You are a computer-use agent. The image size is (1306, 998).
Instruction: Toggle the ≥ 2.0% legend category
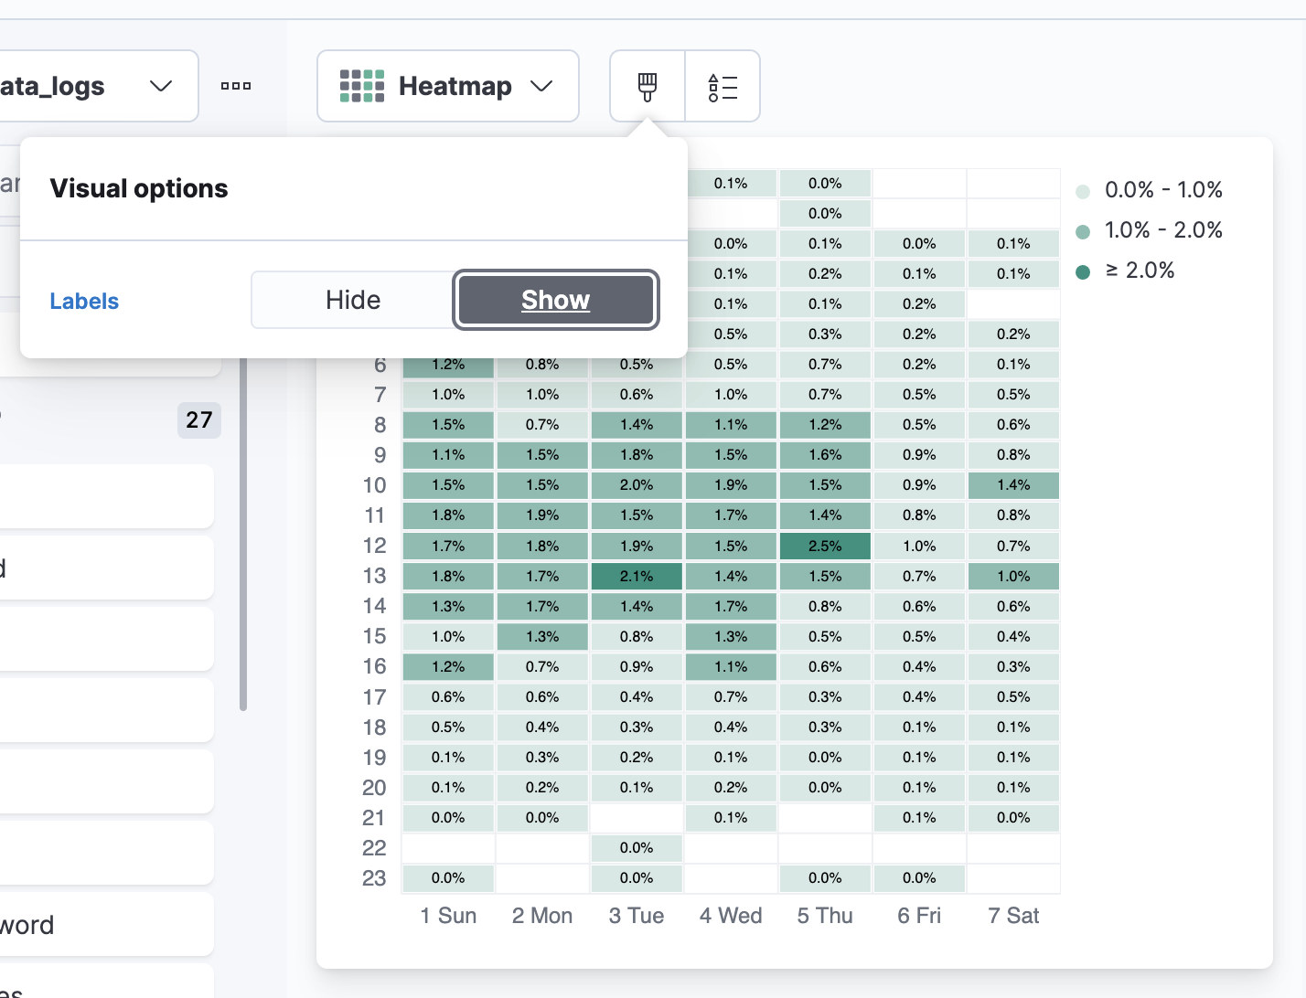click(x=1084, y=271)
